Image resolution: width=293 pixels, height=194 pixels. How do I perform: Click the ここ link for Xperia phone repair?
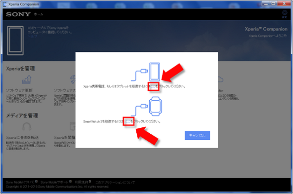pyautogui.click(x=153, y=86)
